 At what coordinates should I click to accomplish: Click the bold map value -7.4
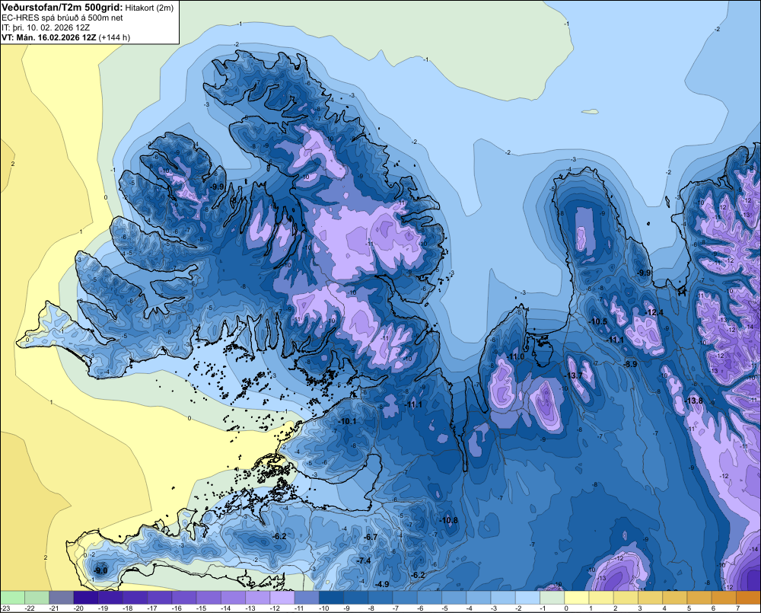pos(364,560)
